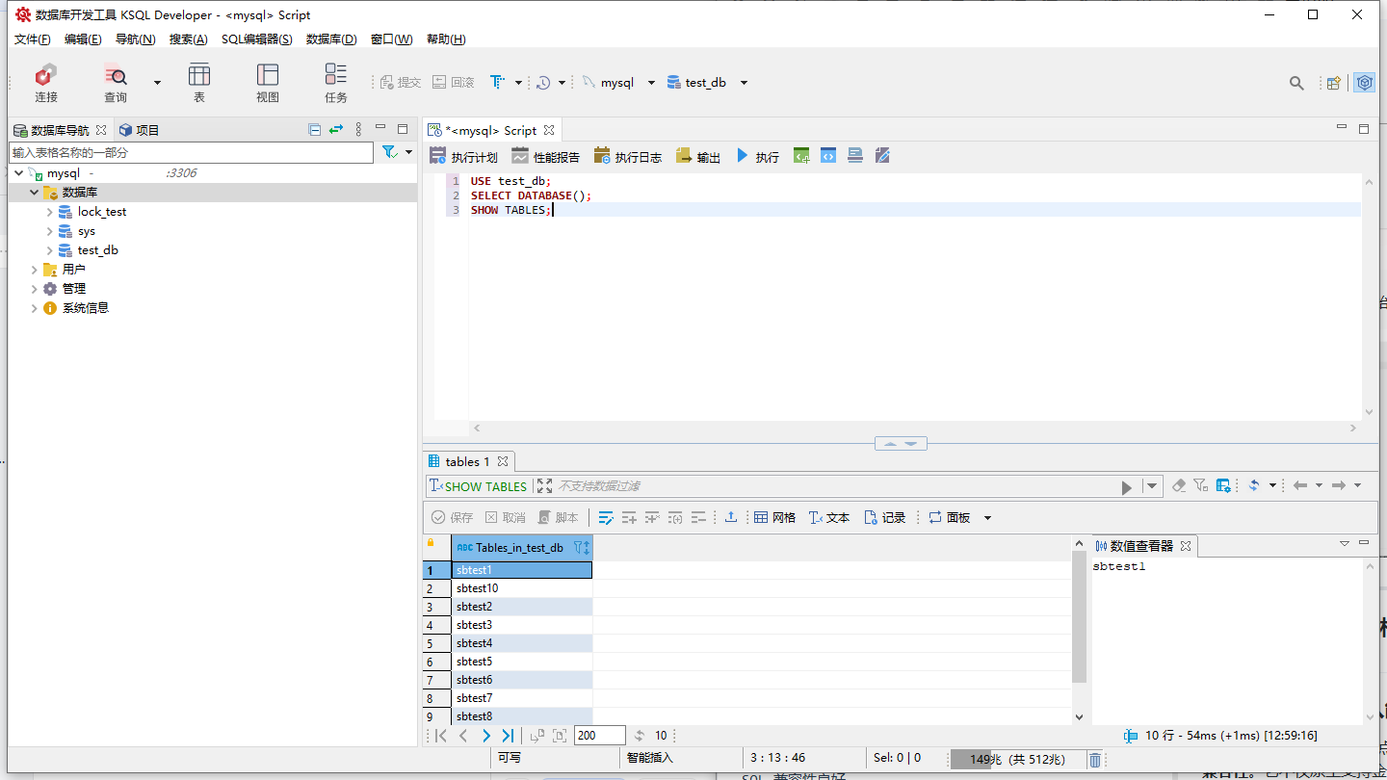The image size is (1387, 780).
Task: Click the 输出 (Output) button
Action: click(x=698, y=156)
